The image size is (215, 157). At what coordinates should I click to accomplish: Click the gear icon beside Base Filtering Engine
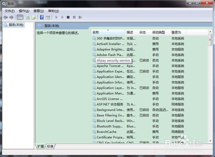point(94,115)
